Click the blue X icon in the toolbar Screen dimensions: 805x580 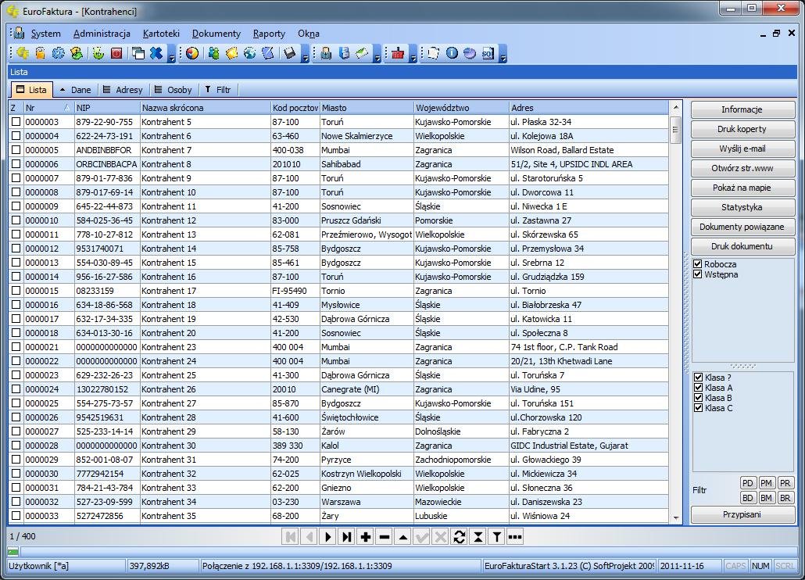(156, 53)
